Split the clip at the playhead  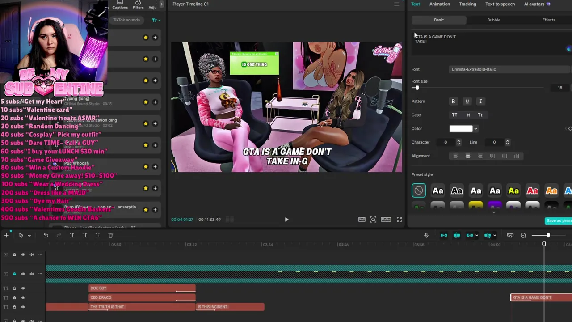(x=71, y=235)
